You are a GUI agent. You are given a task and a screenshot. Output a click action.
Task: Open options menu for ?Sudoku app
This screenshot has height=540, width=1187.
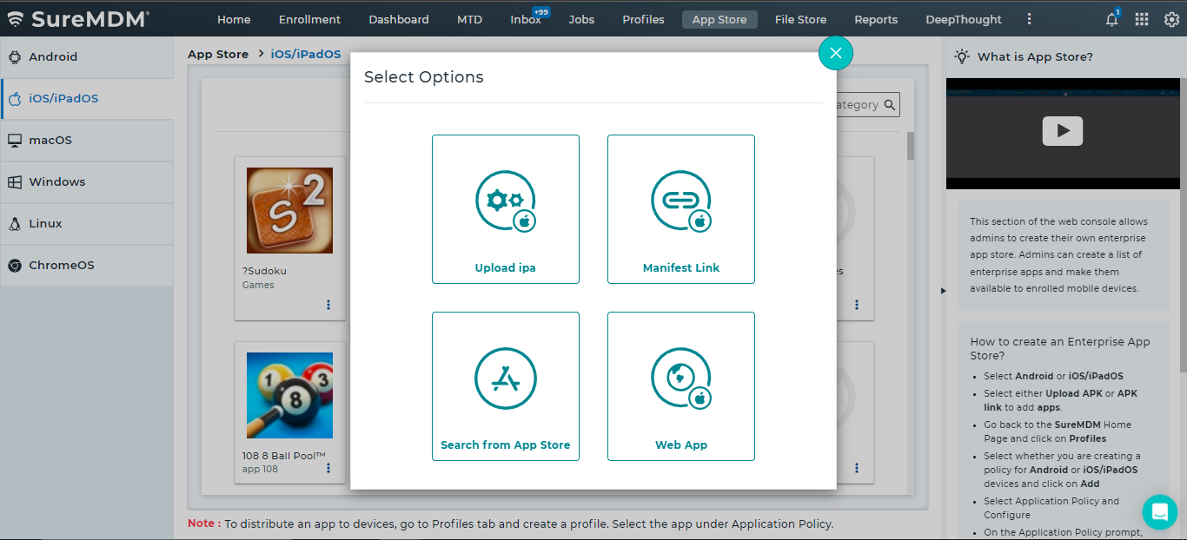pos(328,305)
